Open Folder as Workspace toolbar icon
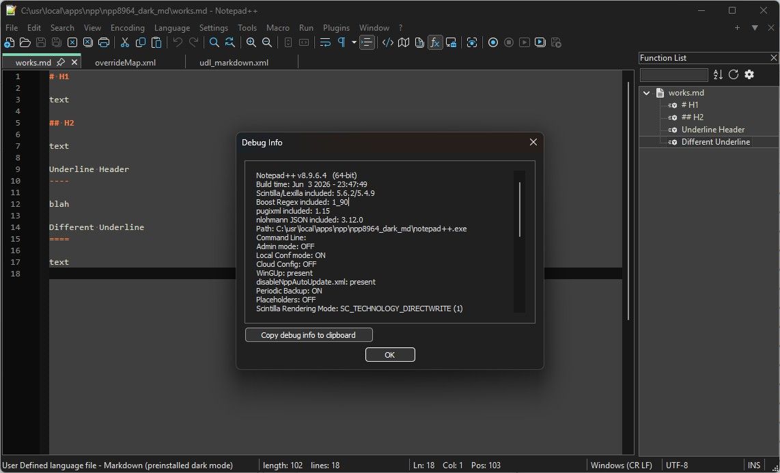Screen dimensions: 780x473 click(x=451, y=43)
